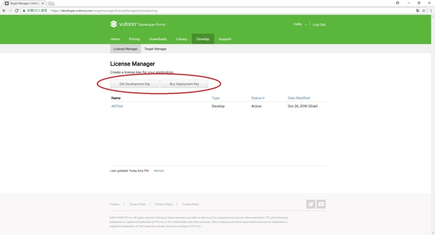Viewport: 435px width, 235px height.
Task: Bookmark the page with the star icon
Action: pyautogui.click(x=424, y=11)
